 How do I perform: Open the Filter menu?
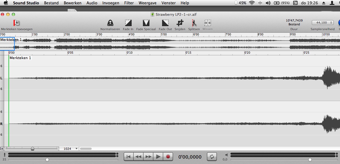pos(129,3)
